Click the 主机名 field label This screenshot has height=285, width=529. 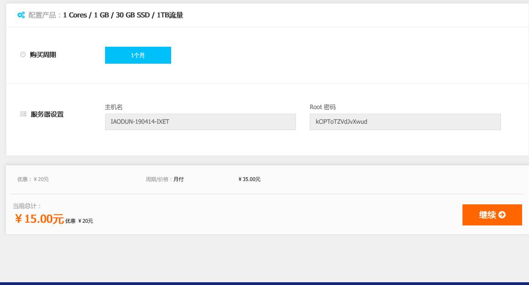(x=113, y=107)
